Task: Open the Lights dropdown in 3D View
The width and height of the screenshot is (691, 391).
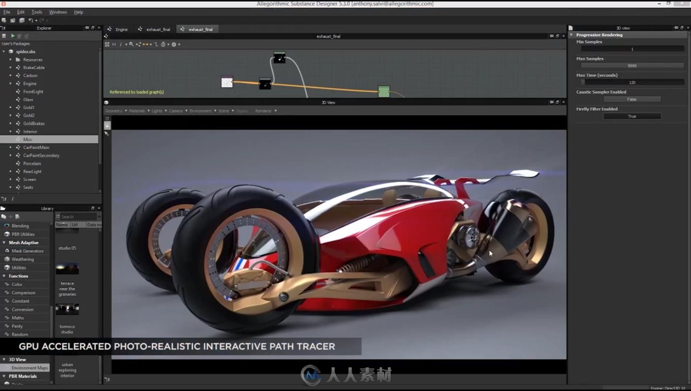Action: (x=159, y=111)
